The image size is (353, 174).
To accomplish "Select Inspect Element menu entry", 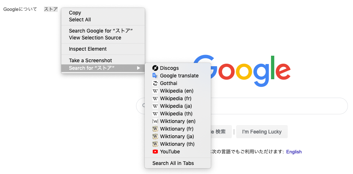I will click(88, 49).
